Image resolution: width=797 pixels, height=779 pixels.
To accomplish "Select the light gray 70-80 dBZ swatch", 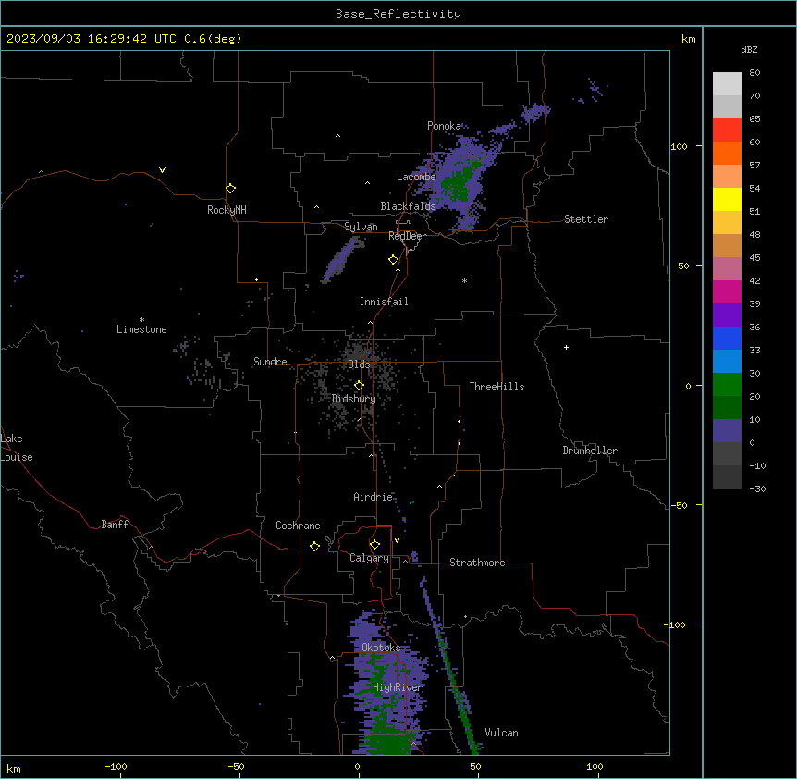I will (727, 84).
